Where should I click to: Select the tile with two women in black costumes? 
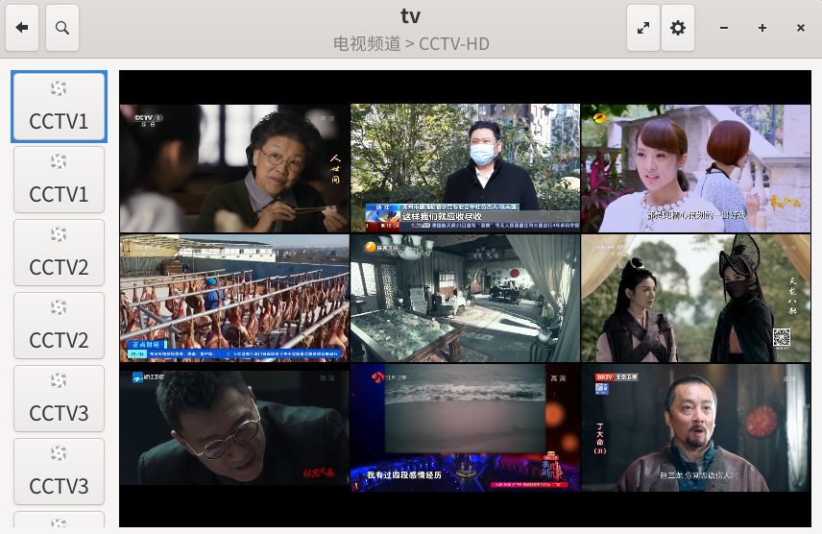695,298
